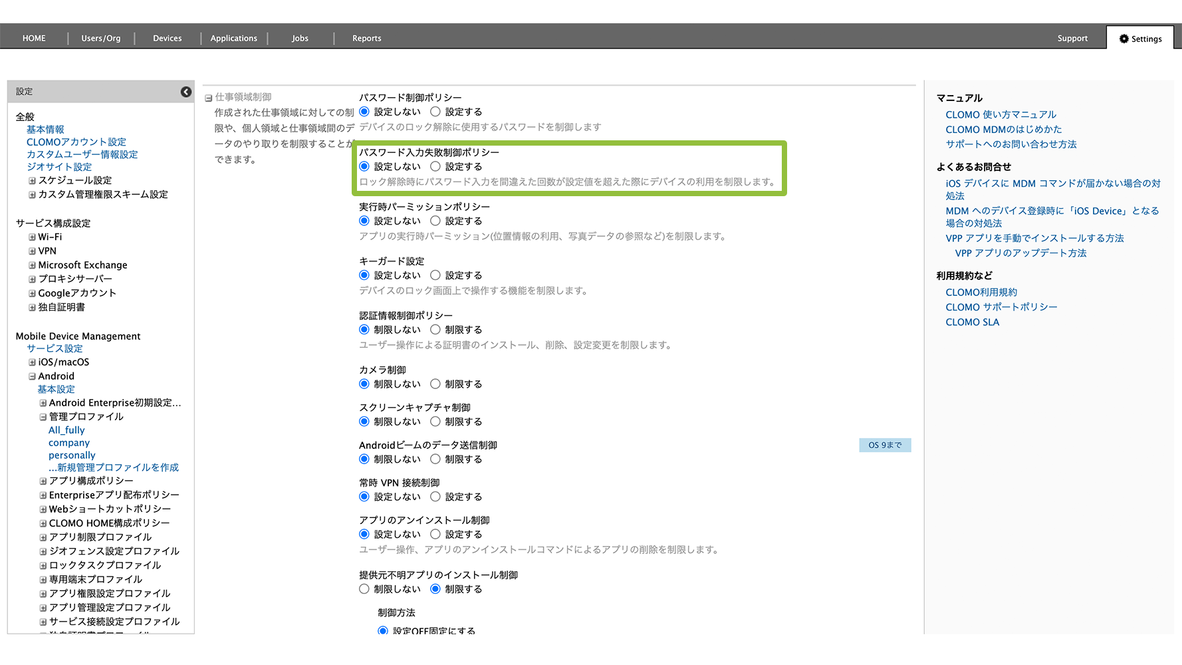Collapse the Android tree node icon
The width and height of the screenshot is (1182, 665).
click(x=32, y=376)
